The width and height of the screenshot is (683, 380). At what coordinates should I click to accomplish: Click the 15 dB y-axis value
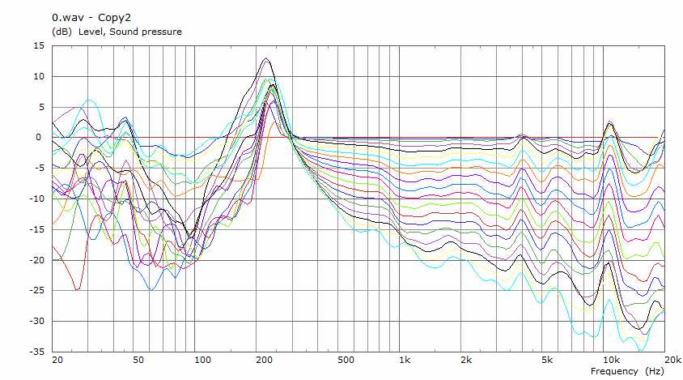click(39, 46)
